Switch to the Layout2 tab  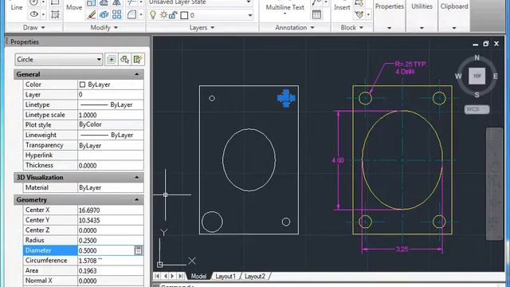point(255,277)
